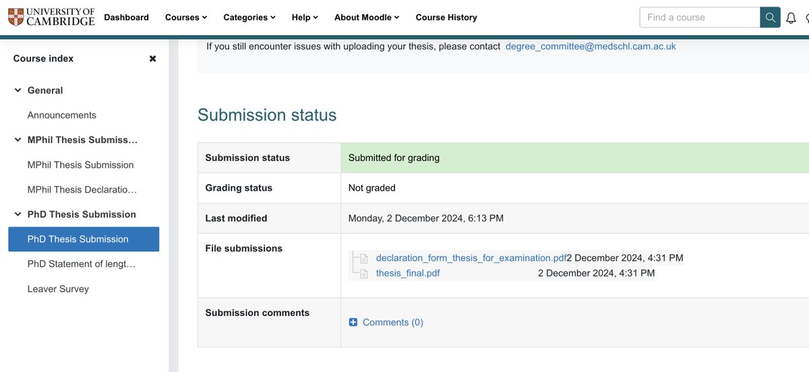Click the 'Not graded' cell
The height and width of the screenshot is (372, 809).
[x=574, y=188]
